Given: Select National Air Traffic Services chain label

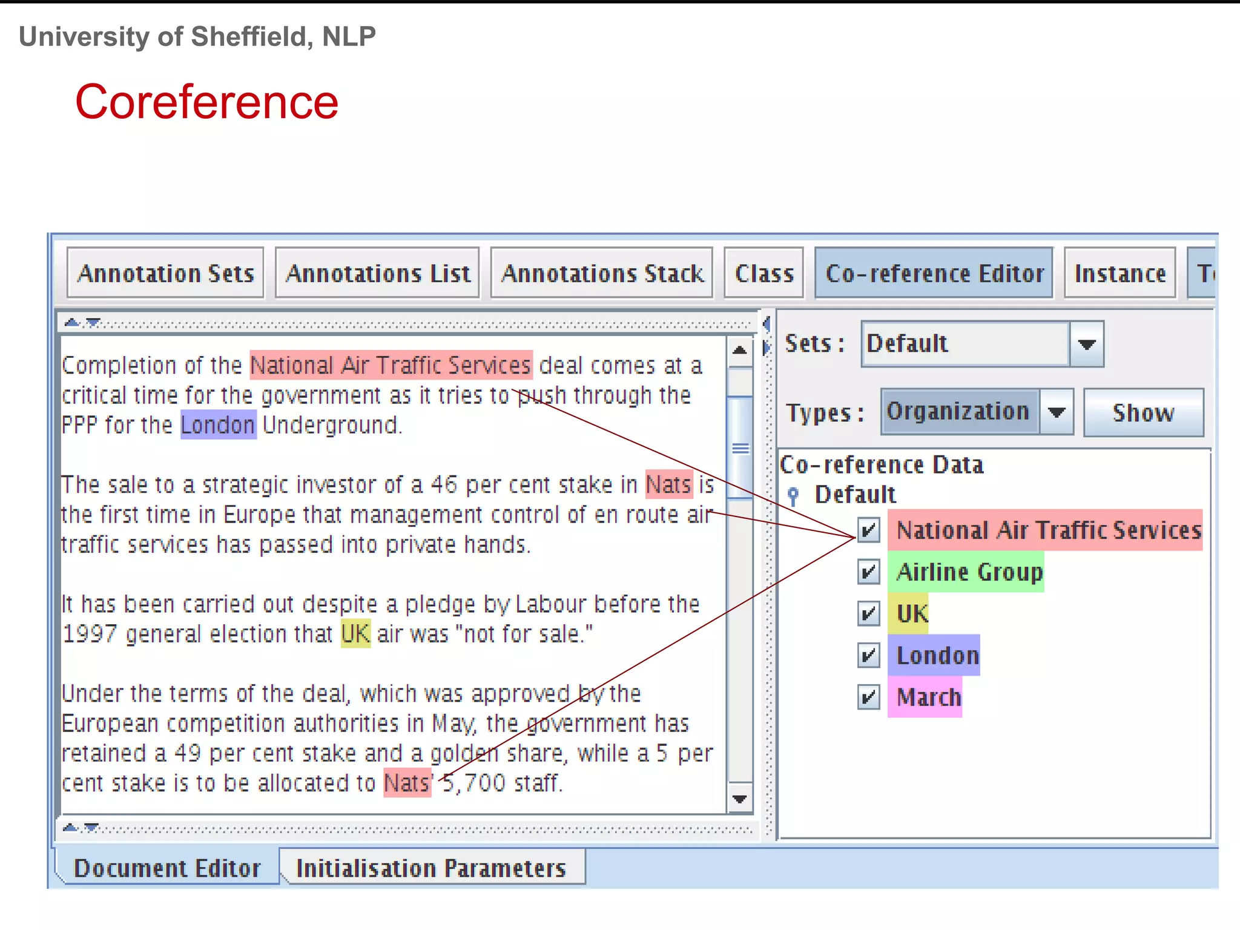Looking at the screenshot, I should point(1045,530).
